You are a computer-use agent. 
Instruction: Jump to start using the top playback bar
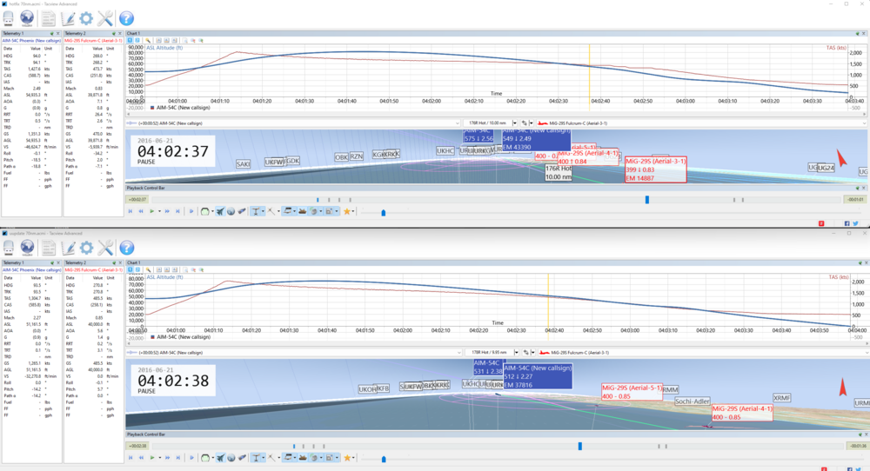pyautogui.click(x=130, y=211)
